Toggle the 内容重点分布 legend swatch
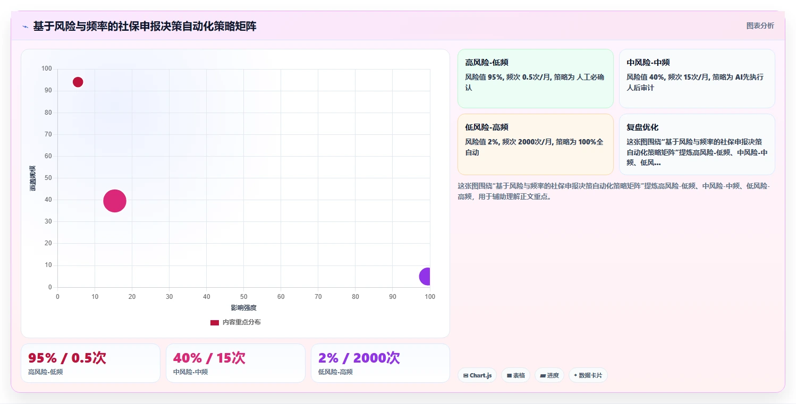Screen dimensions: 796x404 point(215,322)
